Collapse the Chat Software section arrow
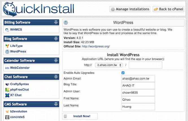 pyautogui.click(x=56, y=77)
